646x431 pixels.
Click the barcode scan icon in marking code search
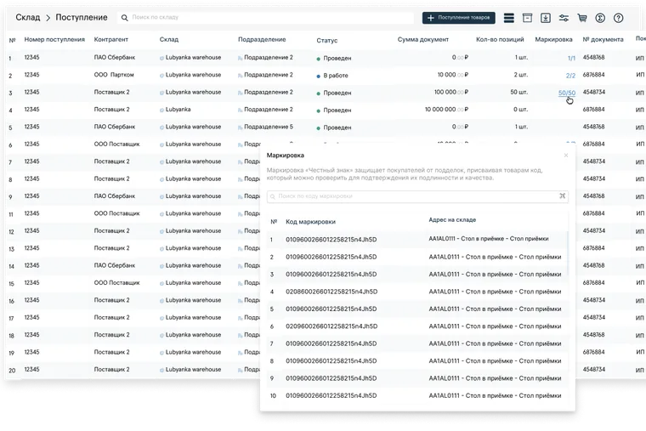pyautogui.click(x=563, y=196)
